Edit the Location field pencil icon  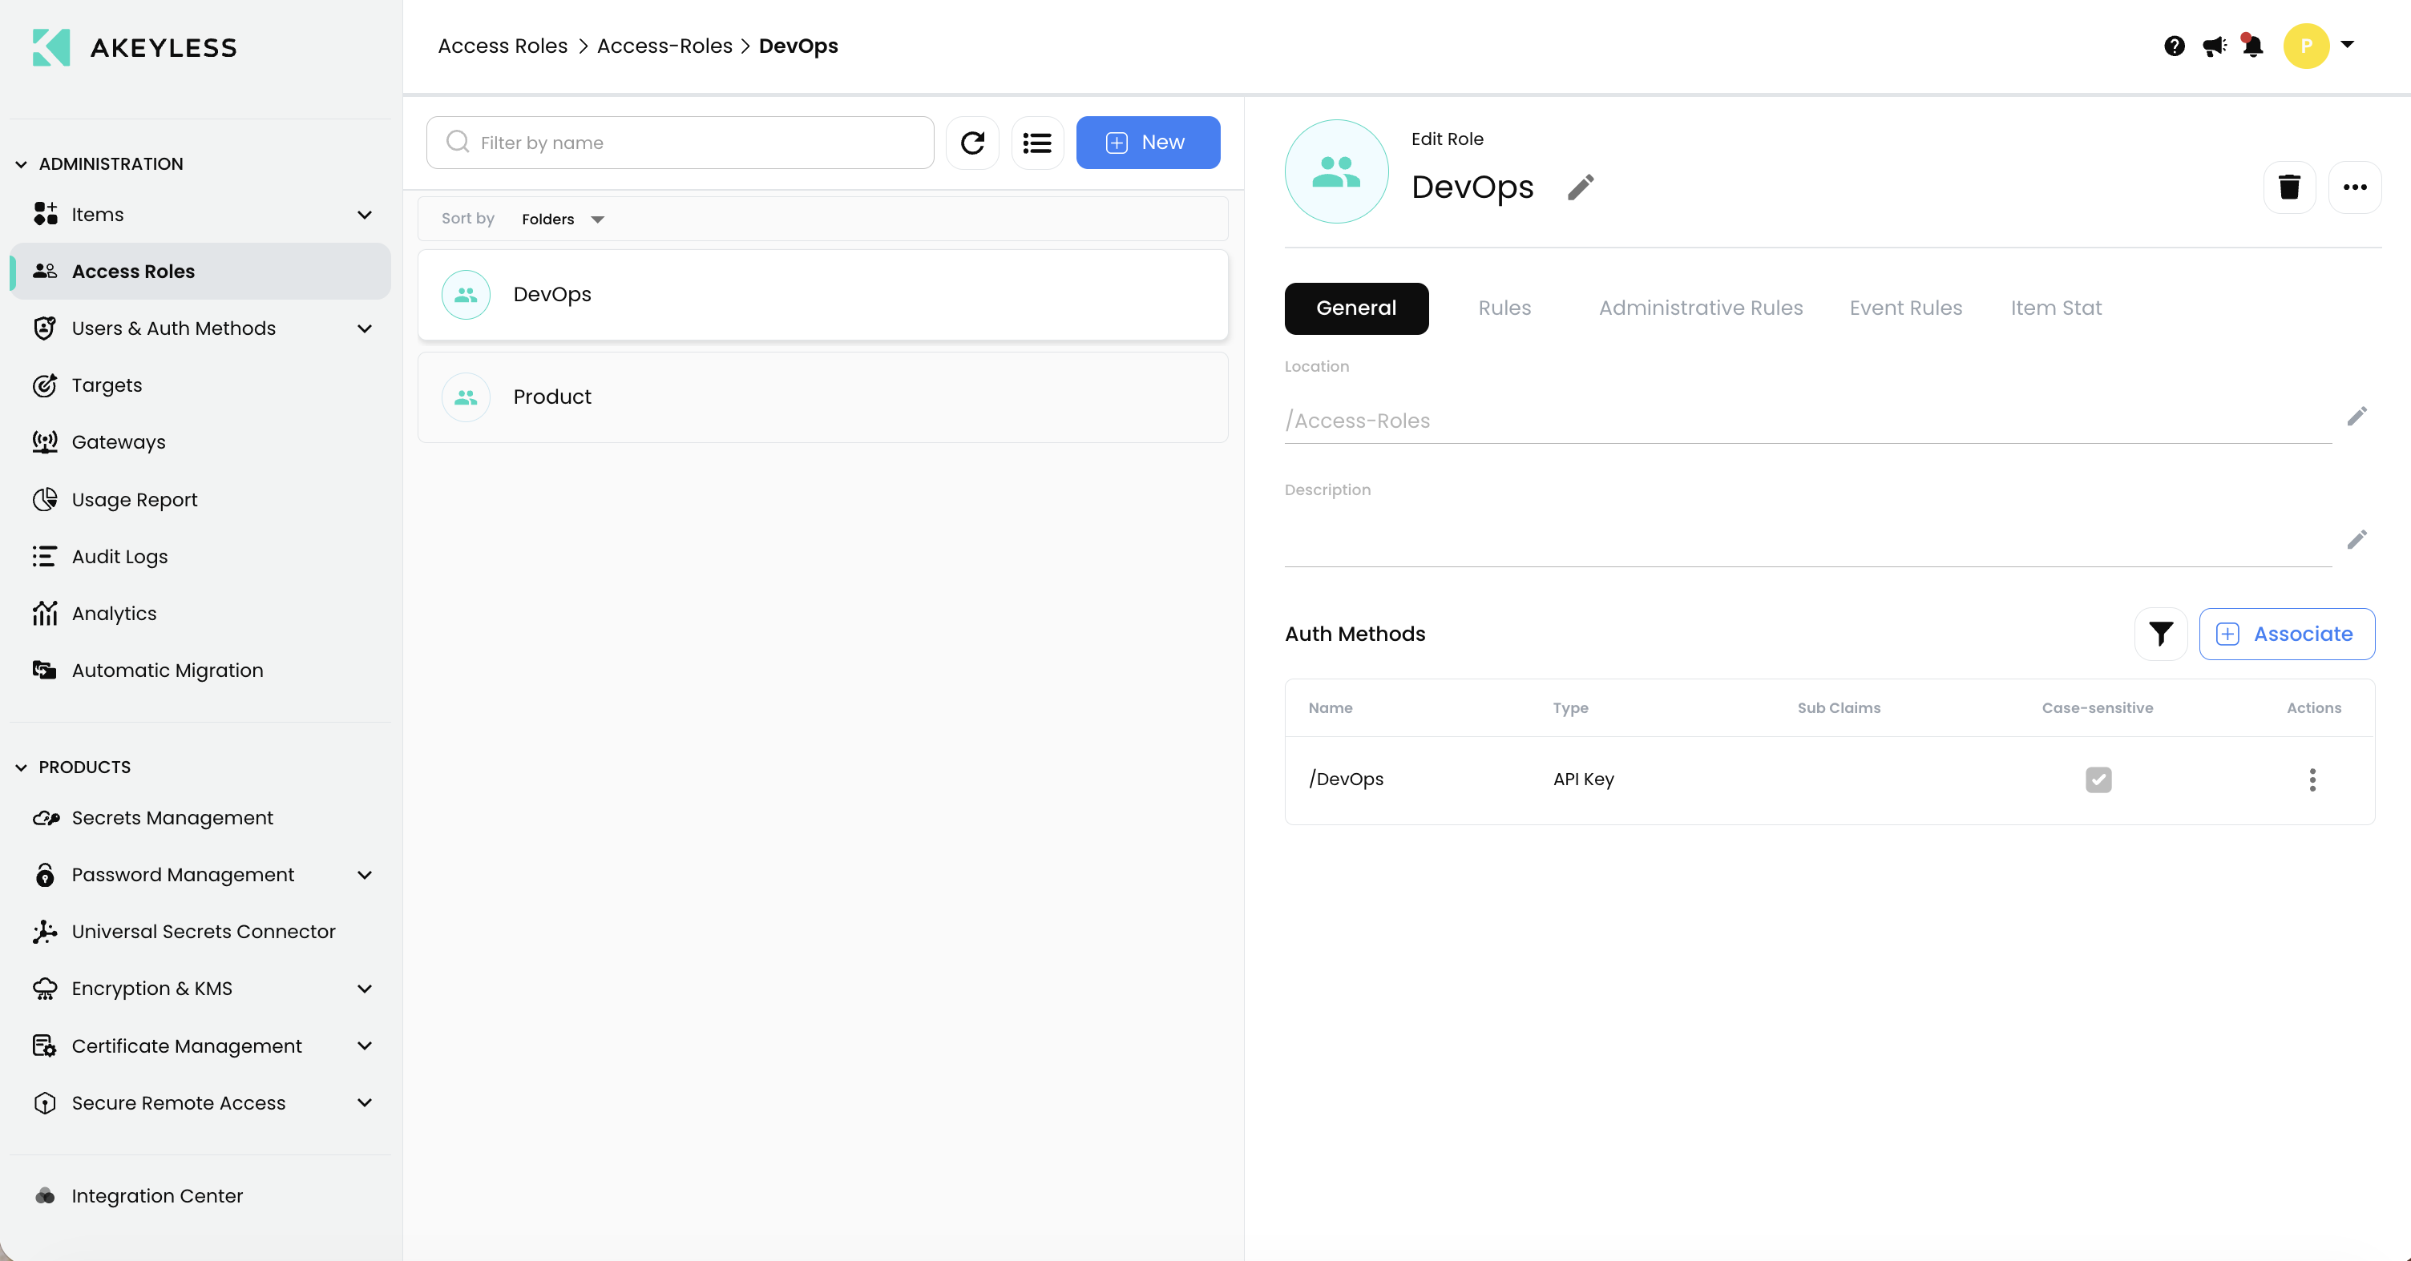click(x=2356, y=417)
